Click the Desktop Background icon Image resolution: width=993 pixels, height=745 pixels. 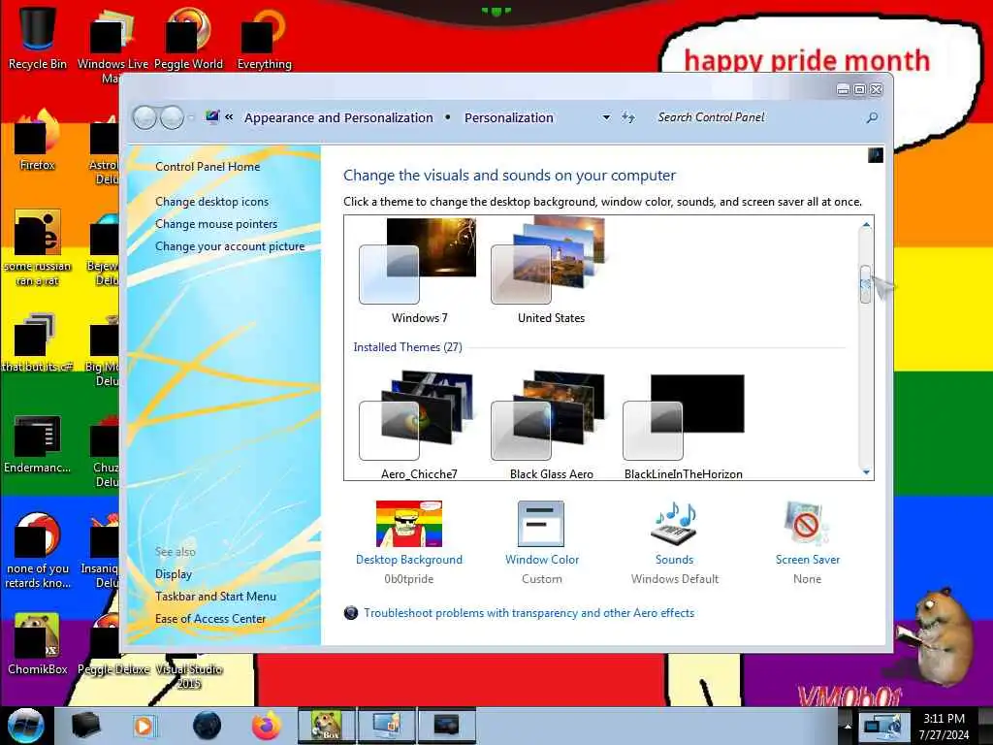(409, 524)
